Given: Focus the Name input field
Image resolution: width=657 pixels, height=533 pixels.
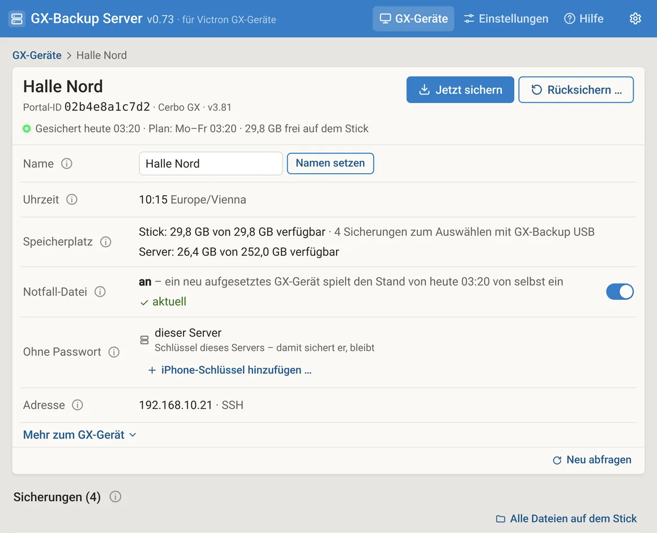Looking at the screenshot, I should coord(211,164).
